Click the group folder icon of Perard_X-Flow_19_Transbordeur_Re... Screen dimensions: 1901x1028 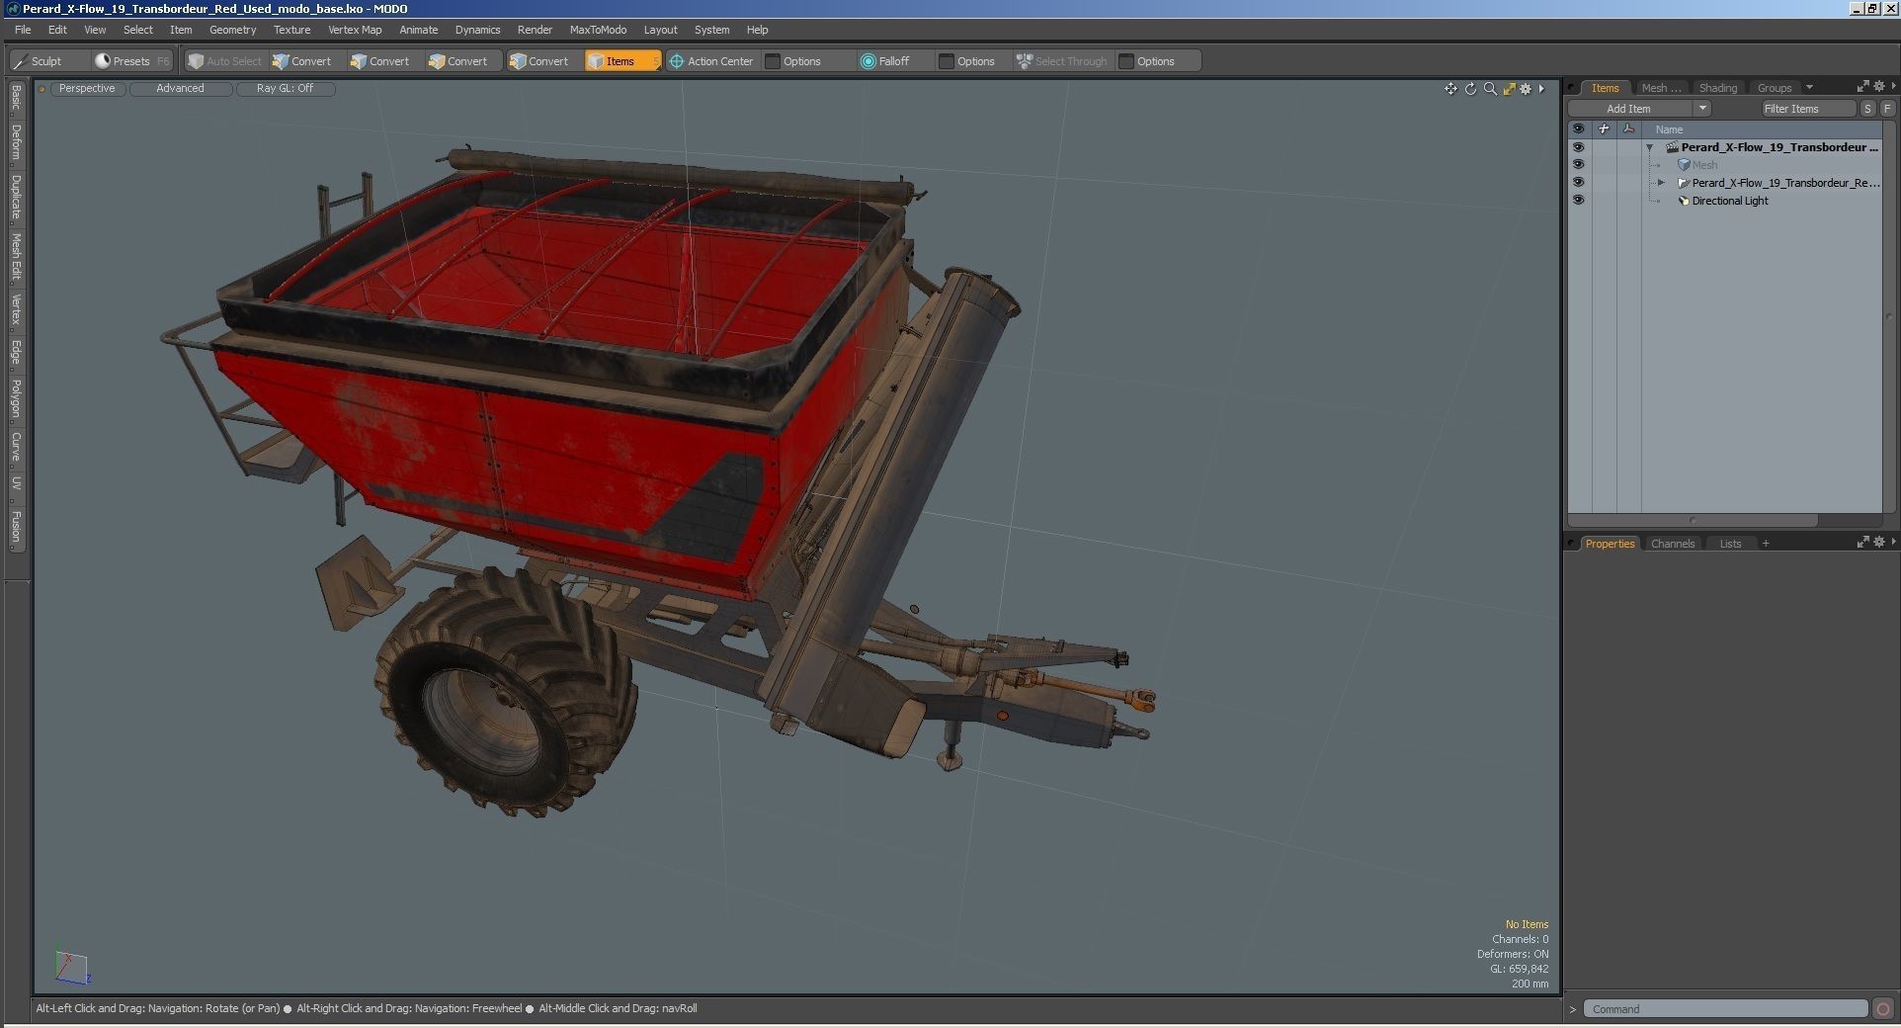(x=1684, y=183)
